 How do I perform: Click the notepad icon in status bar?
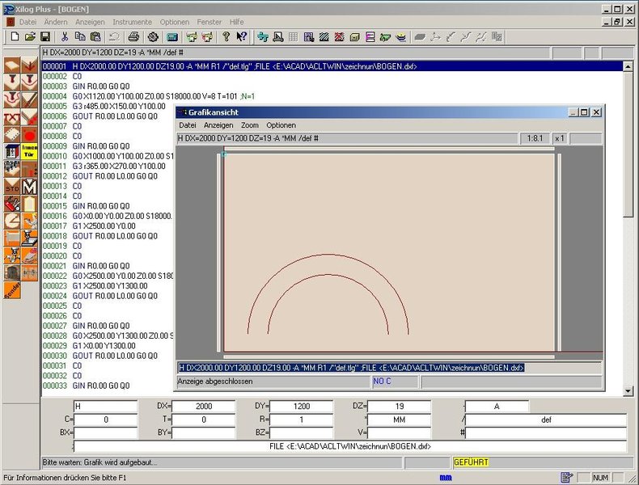point(566,477)
